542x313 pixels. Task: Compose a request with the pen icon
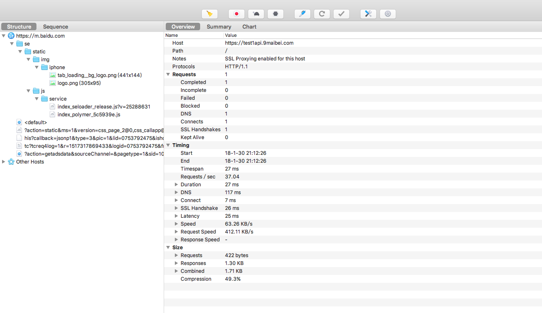pyautogui.click(x=302, y=14)
